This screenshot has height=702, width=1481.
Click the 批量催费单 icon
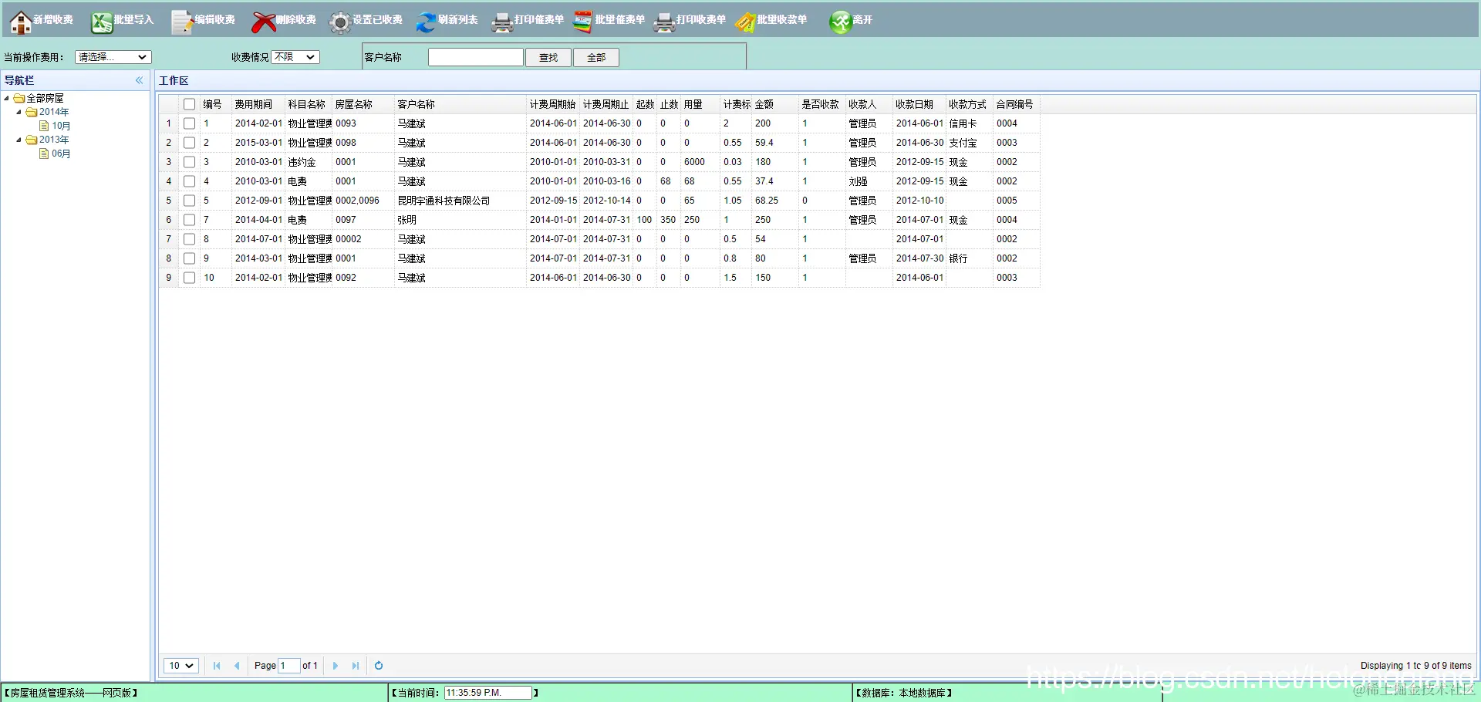pyautogui.click(x=583, y=22)
